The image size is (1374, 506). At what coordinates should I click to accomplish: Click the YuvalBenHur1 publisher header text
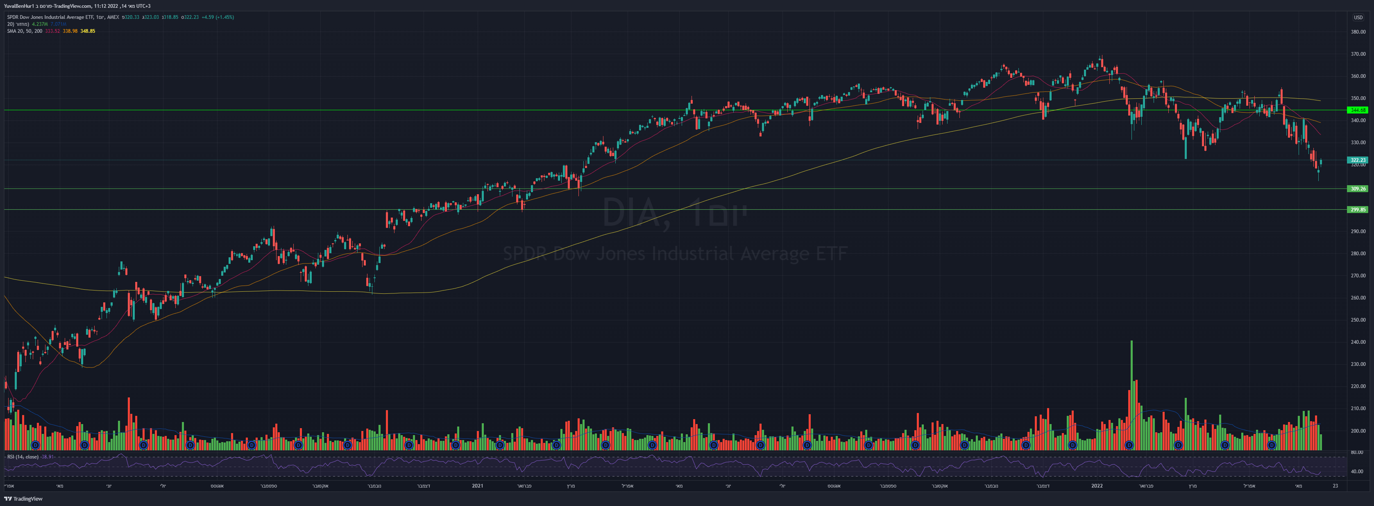(x=19, y=7)
